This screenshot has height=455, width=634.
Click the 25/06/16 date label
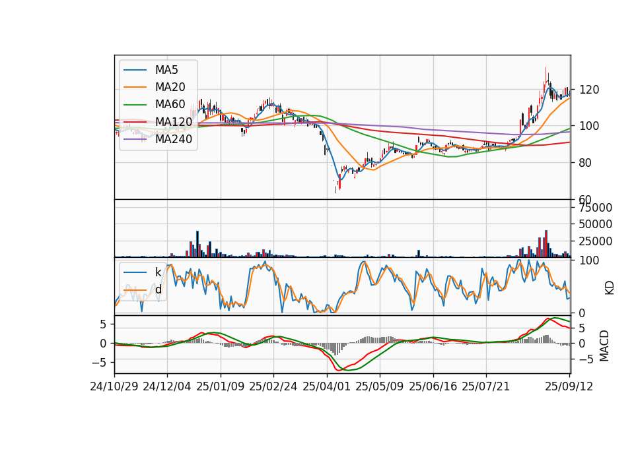point(433,386)
